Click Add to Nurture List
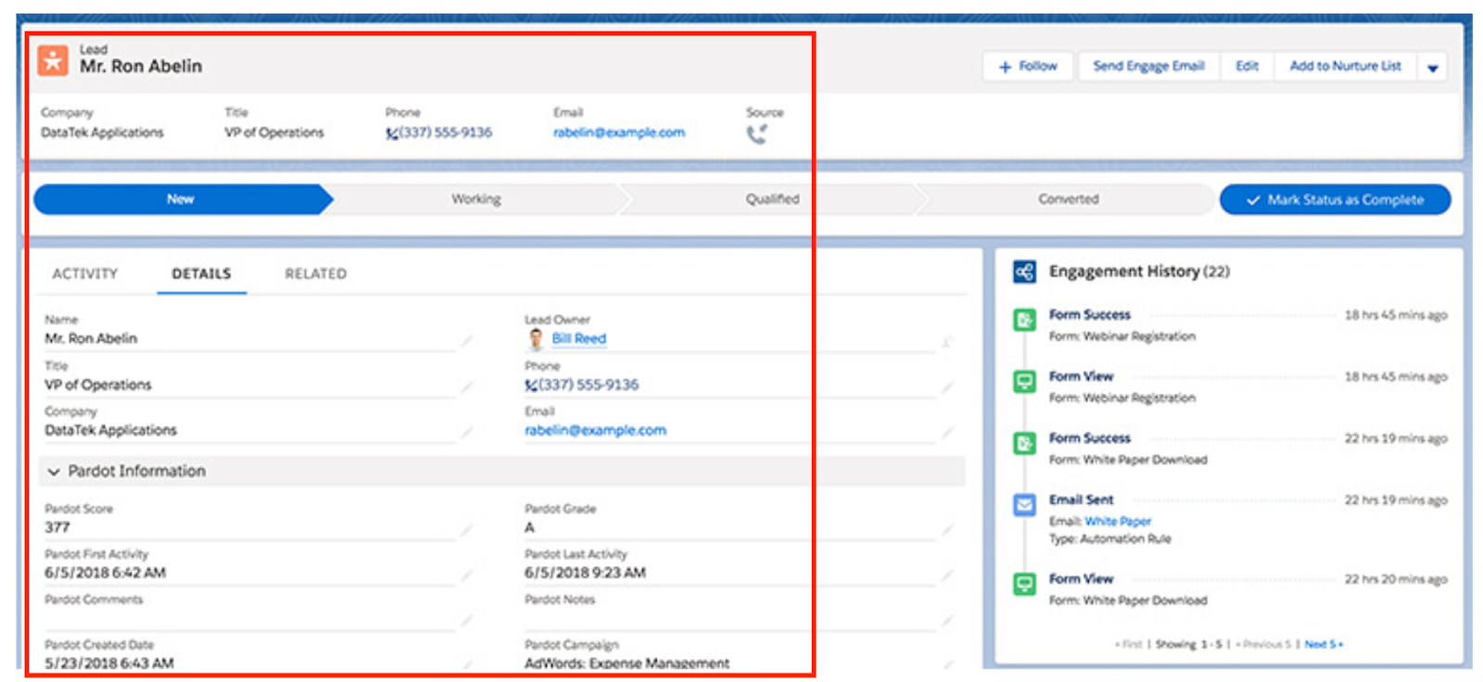The height and width of the screenshot is (682, 1483). pyautogui.click(x=1345, y=67)
